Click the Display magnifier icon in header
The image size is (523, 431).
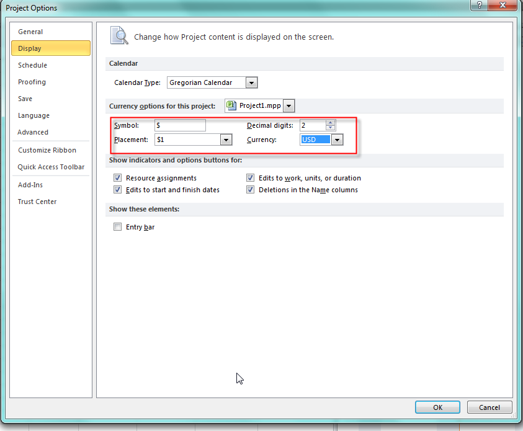[119, 36]
